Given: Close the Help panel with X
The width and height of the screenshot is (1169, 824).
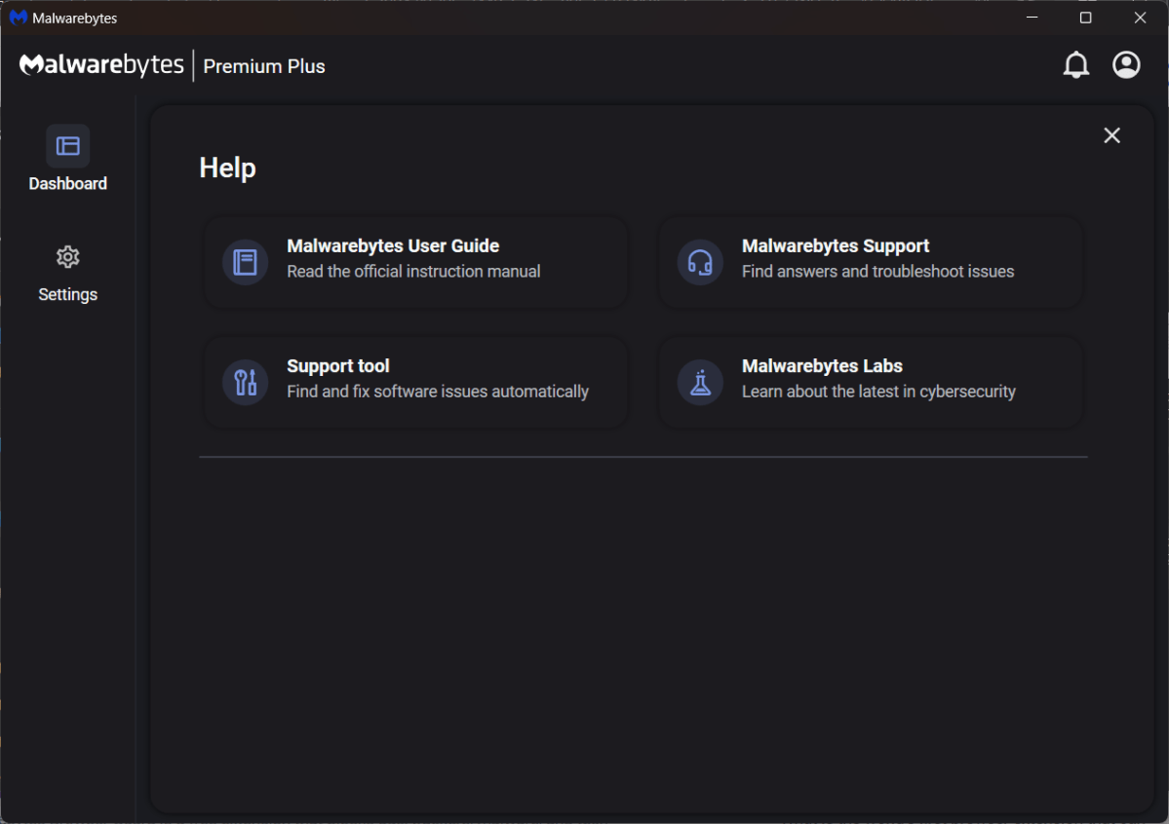Looking at the screenshot, I should tap(1111, 134).
